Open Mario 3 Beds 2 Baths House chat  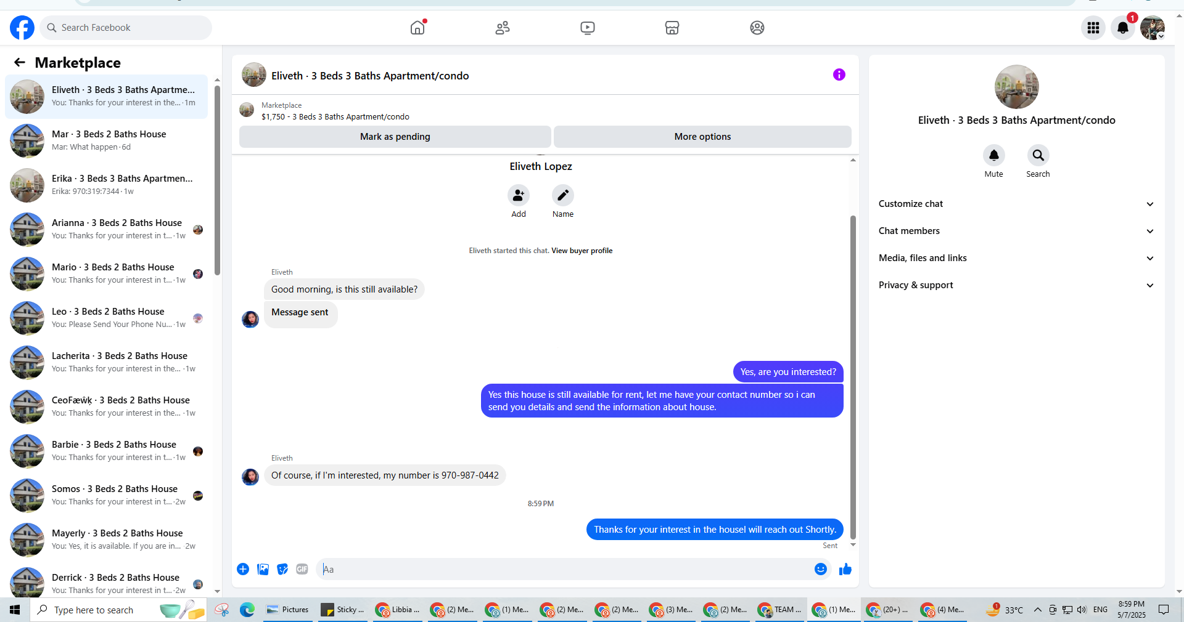(107, 274)
